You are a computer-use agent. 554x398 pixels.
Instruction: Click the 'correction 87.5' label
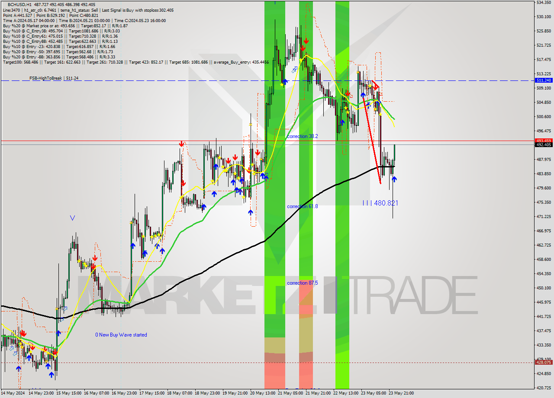coord(303,283)
